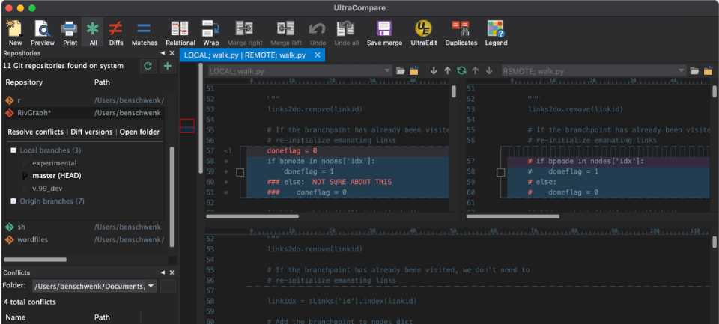Open the Conflicts Folder path dropdown

tap(151, 287)
